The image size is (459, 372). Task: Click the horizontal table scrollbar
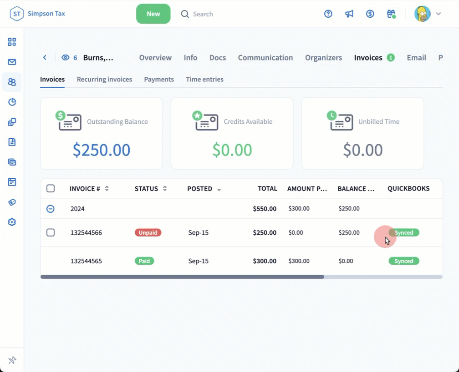[182, 276]
